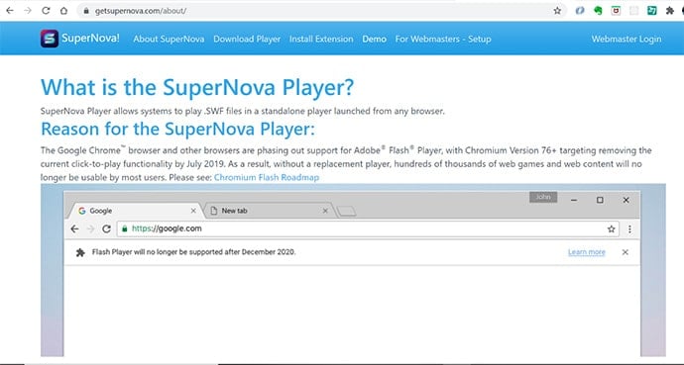Image resolution: width=684 pixels, height=365 pixels.
Task: Follow the Chromium Flash Roadmap link
Action: (x=267, y=177)
